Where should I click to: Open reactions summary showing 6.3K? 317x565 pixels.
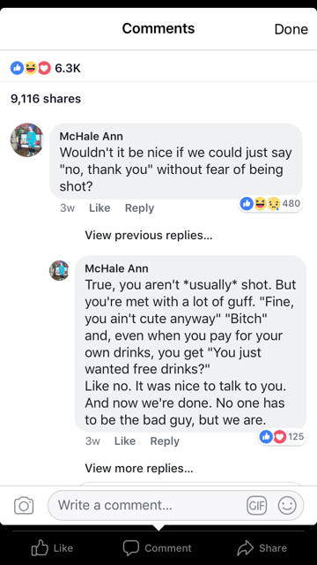coord(46,68)
